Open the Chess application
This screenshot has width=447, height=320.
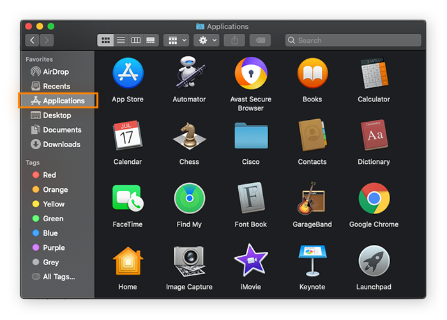[189, 136]
